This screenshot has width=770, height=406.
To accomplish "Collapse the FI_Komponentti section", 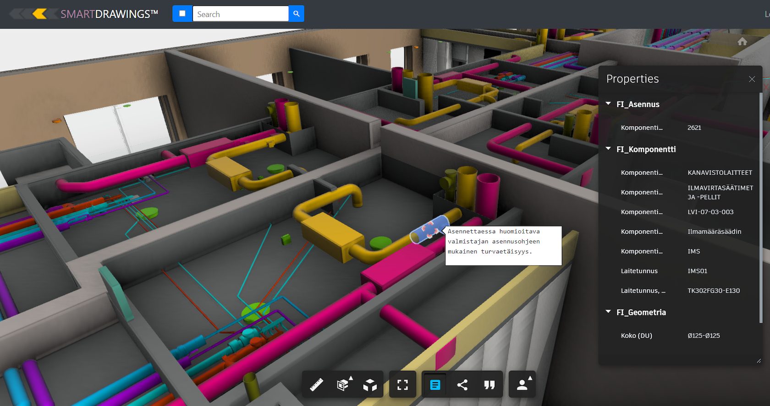I will coord(608,149).
